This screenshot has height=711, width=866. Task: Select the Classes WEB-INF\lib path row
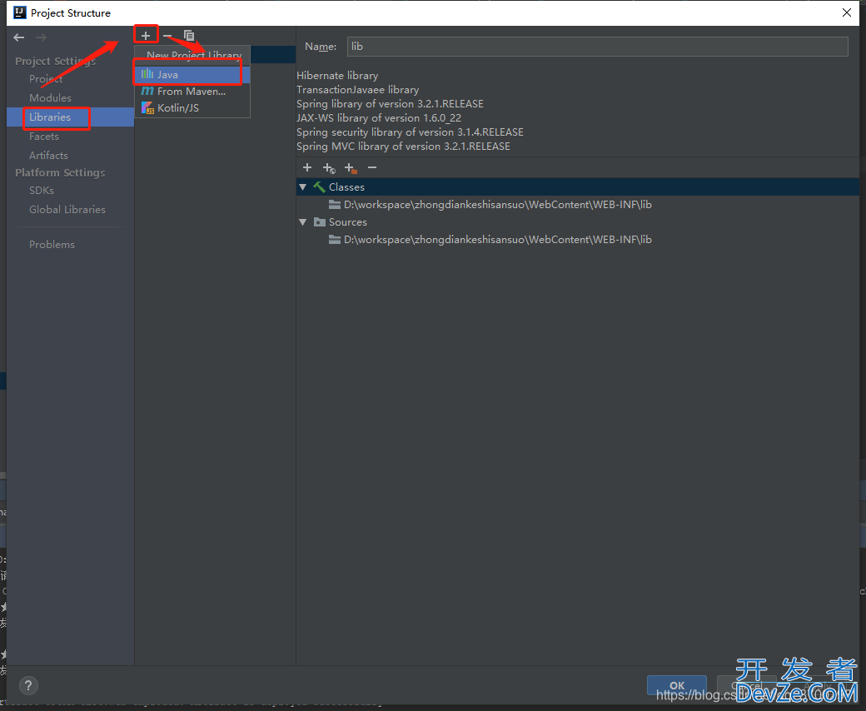(x=578, y=205)
